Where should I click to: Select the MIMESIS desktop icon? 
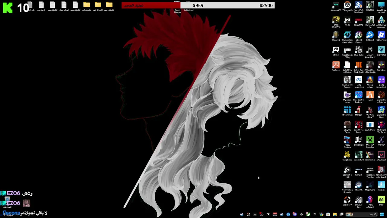pos(359,111)
